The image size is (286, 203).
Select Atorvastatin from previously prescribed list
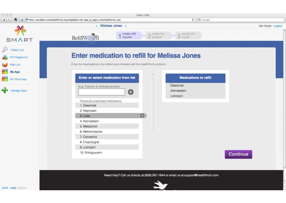107,121
